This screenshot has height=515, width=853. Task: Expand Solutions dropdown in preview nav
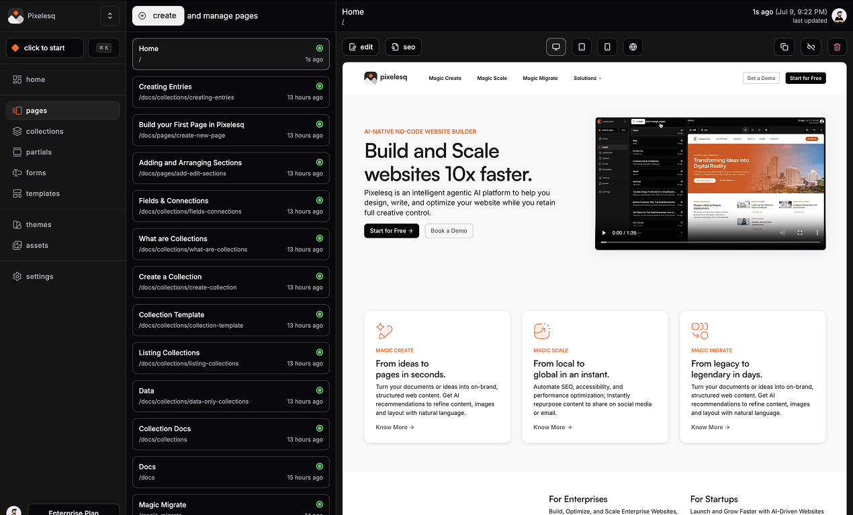point(587,78)
